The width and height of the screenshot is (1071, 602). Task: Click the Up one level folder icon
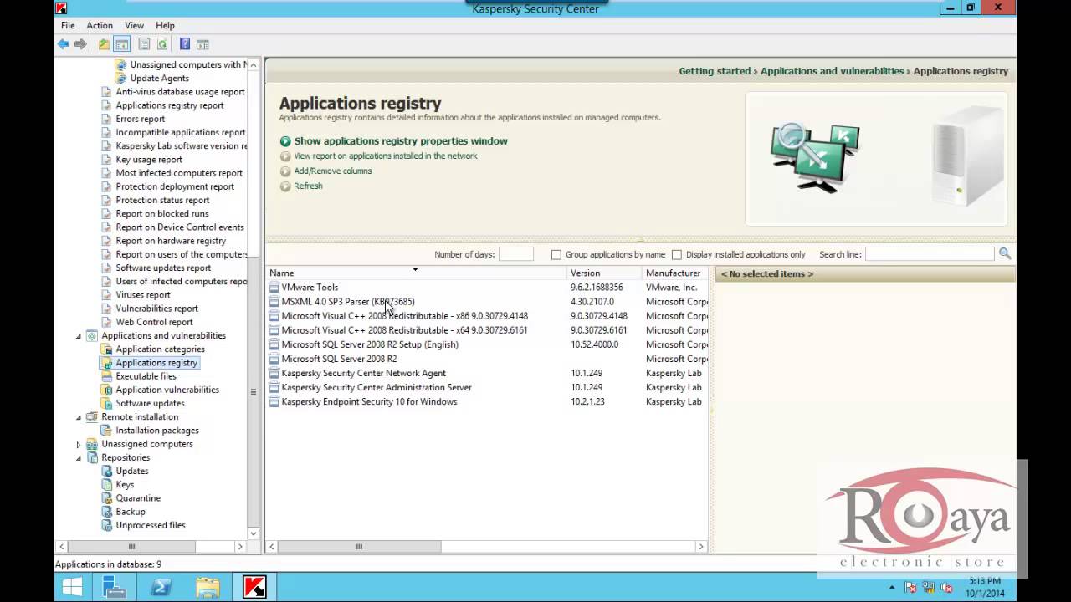point(104,44)
